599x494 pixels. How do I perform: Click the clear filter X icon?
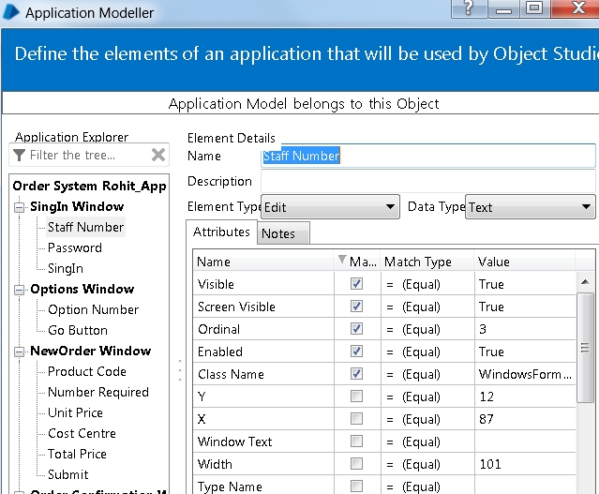pos(158,155)
